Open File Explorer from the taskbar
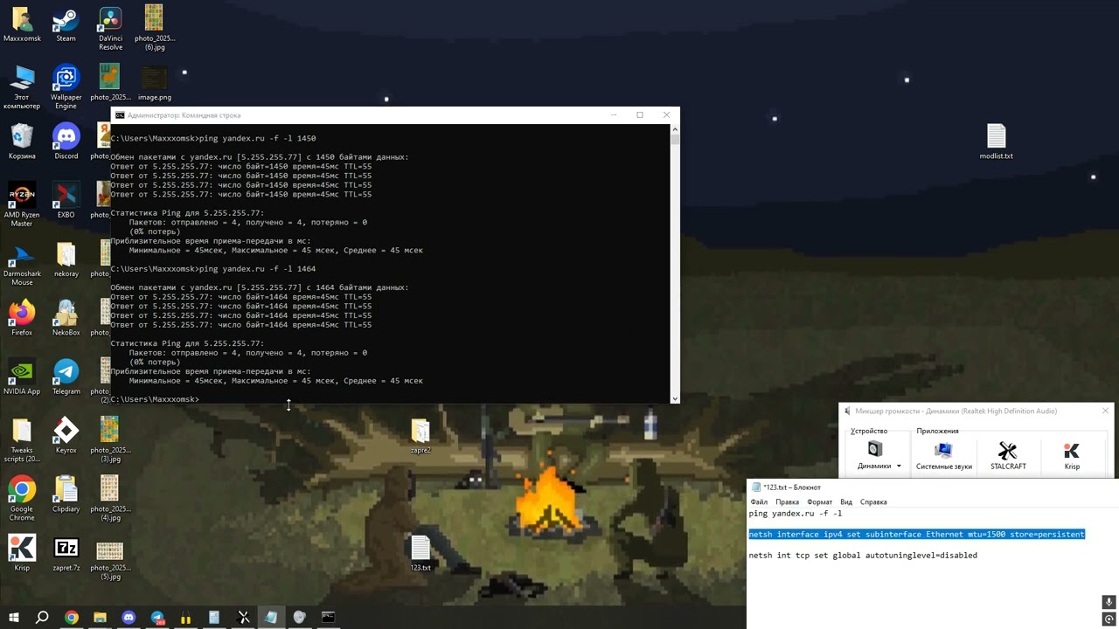 (100, 617)
